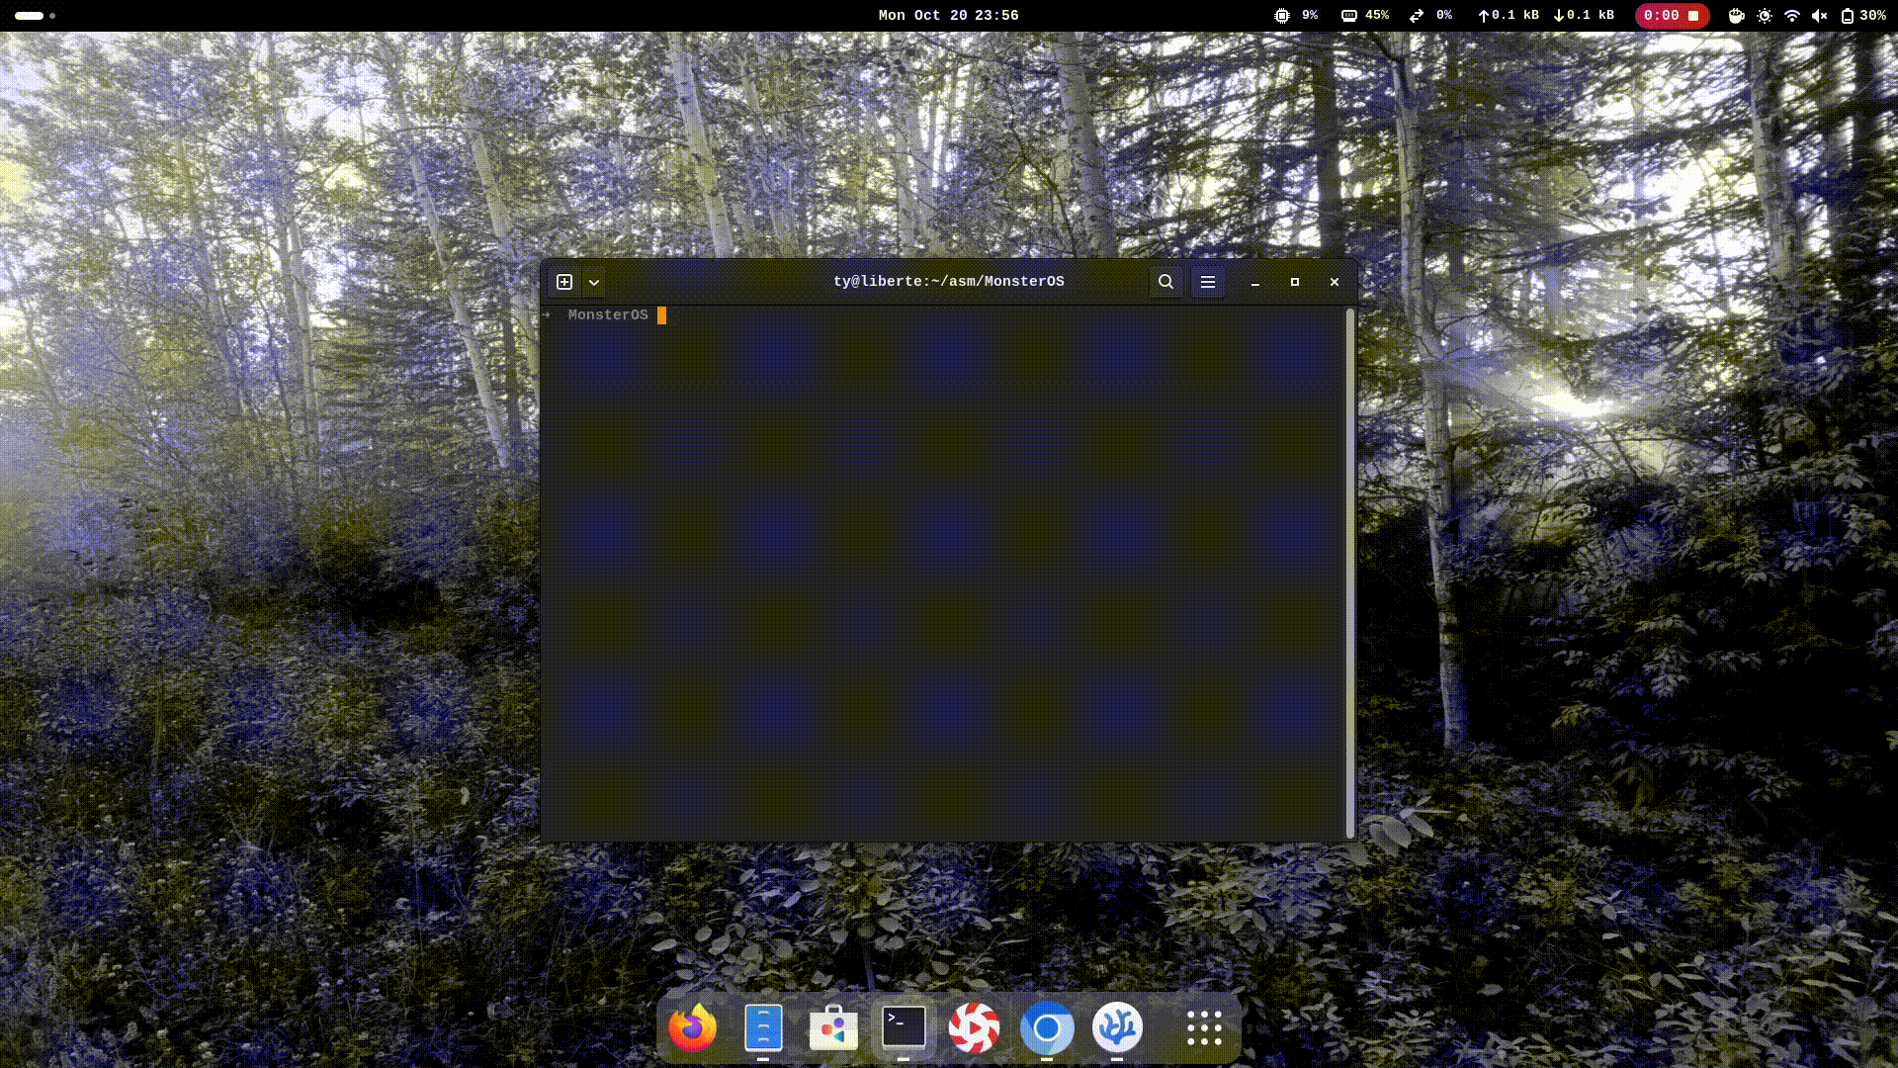Click the terminal vertical scrollbar
This screenshot has width=1898, height=1068.
[1349, 574]
